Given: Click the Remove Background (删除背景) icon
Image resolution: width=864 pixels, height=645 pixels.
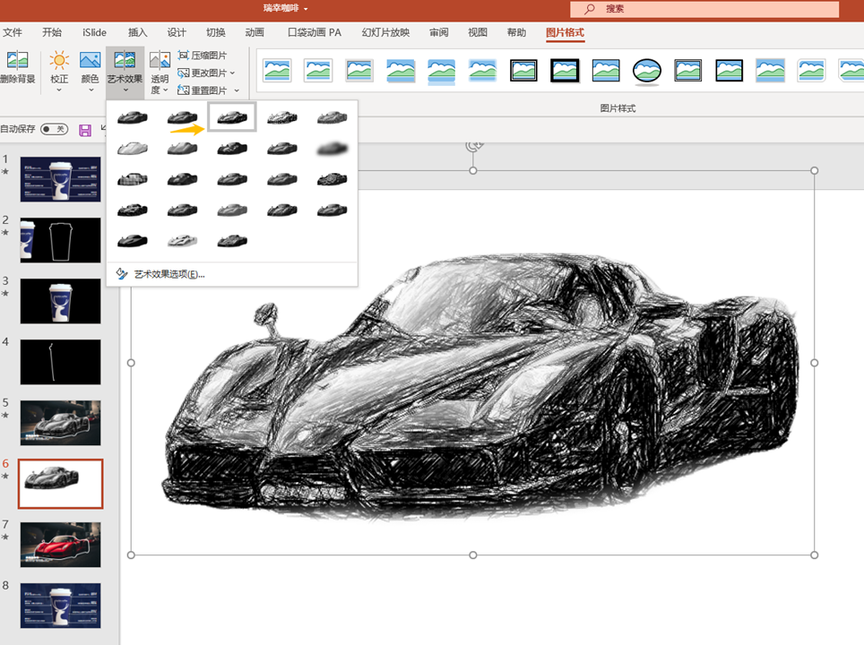Looking at the screenshot, I should tap(17, 60).
